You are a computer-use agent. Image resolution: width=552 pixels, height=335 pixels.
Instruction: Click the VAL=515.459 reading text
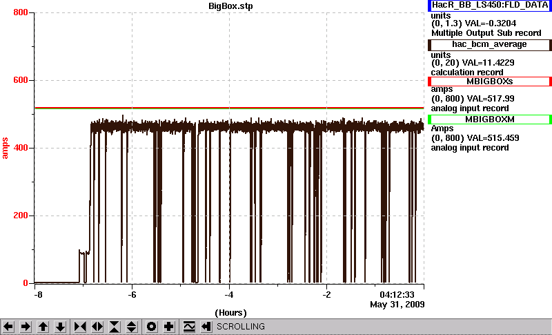(x=492, y=138)
